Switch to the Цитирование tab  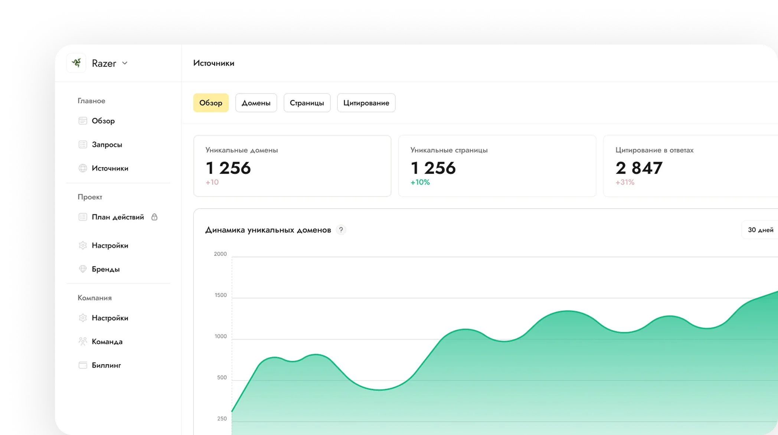[x=366, y=103]
